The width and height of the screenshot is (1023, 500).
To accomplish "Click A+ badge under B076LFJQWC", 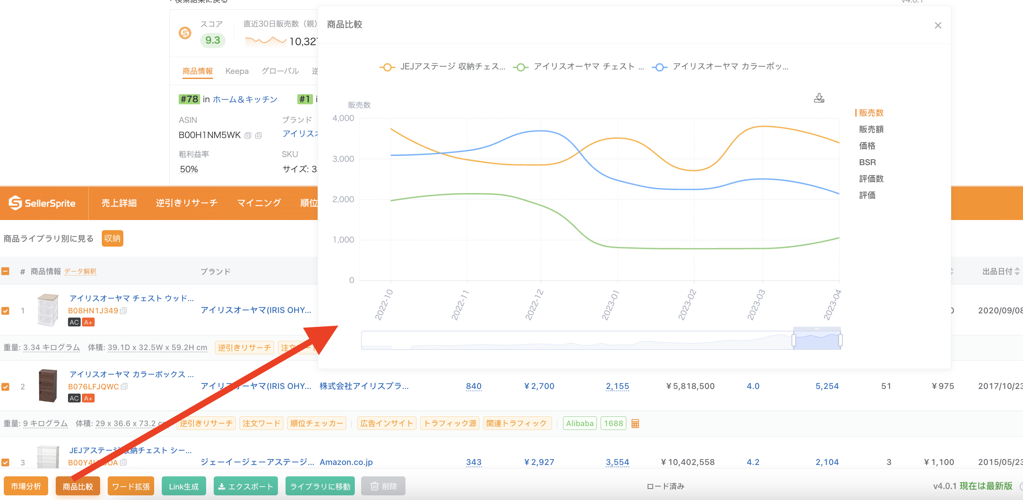I will click(x=88, y=398).
